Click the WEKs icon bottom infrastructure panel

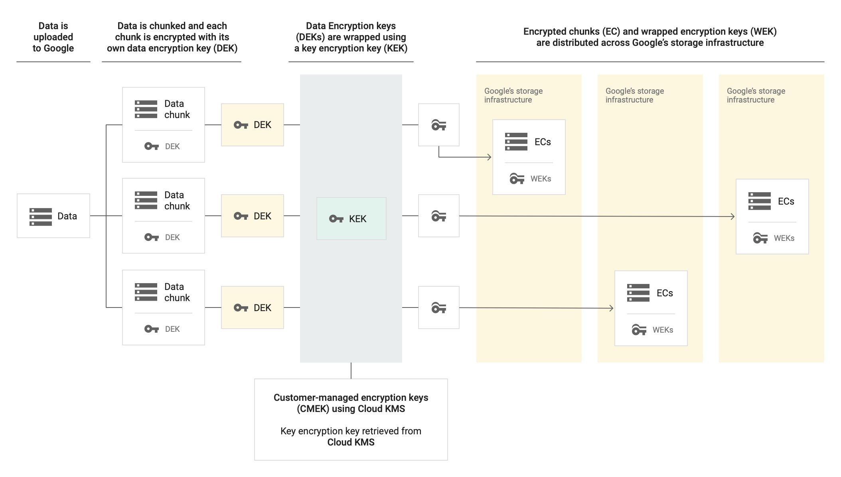pyautogui.click(x=639, y=330)
